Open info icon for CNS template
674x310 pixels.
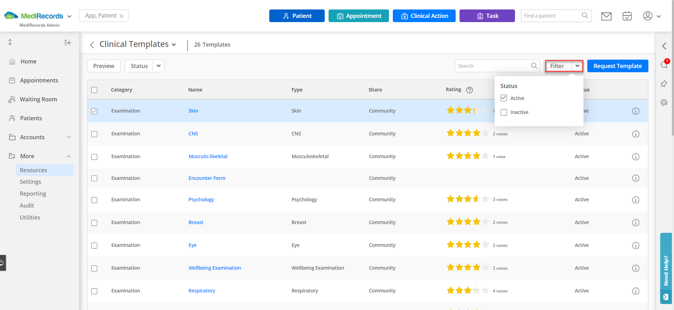click(x=636, y=134)
